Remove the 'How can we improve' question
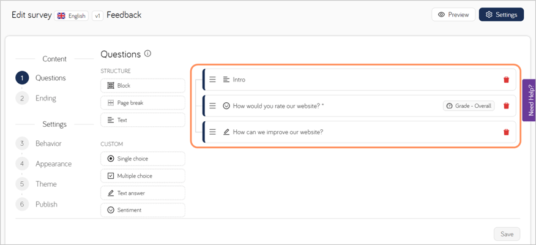536x245 pixels. 506,132
